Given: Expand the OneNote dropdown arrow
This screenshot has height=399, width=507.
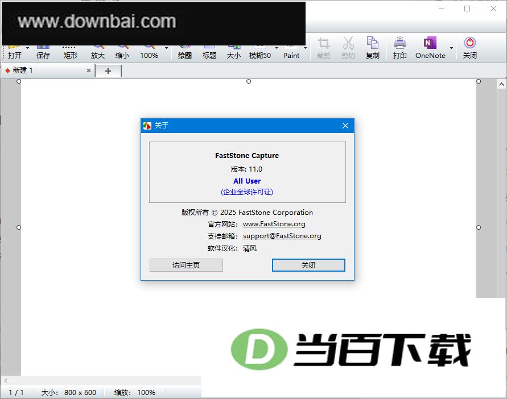Looking at the screenshot, I should 451,48.
